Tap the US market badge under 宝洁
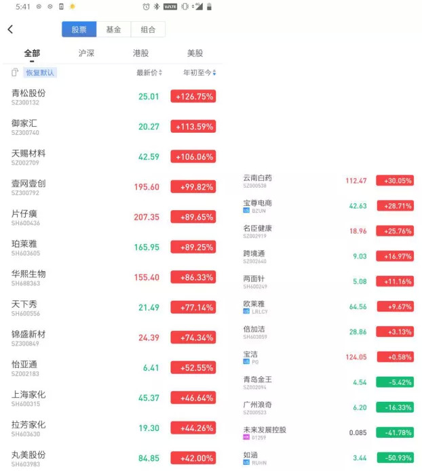Image resolution: width=422 pixels, height=471 pixels. coord(246,362)
